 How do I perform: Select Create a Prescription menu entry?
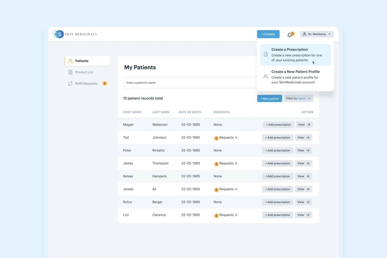(296, 55)
